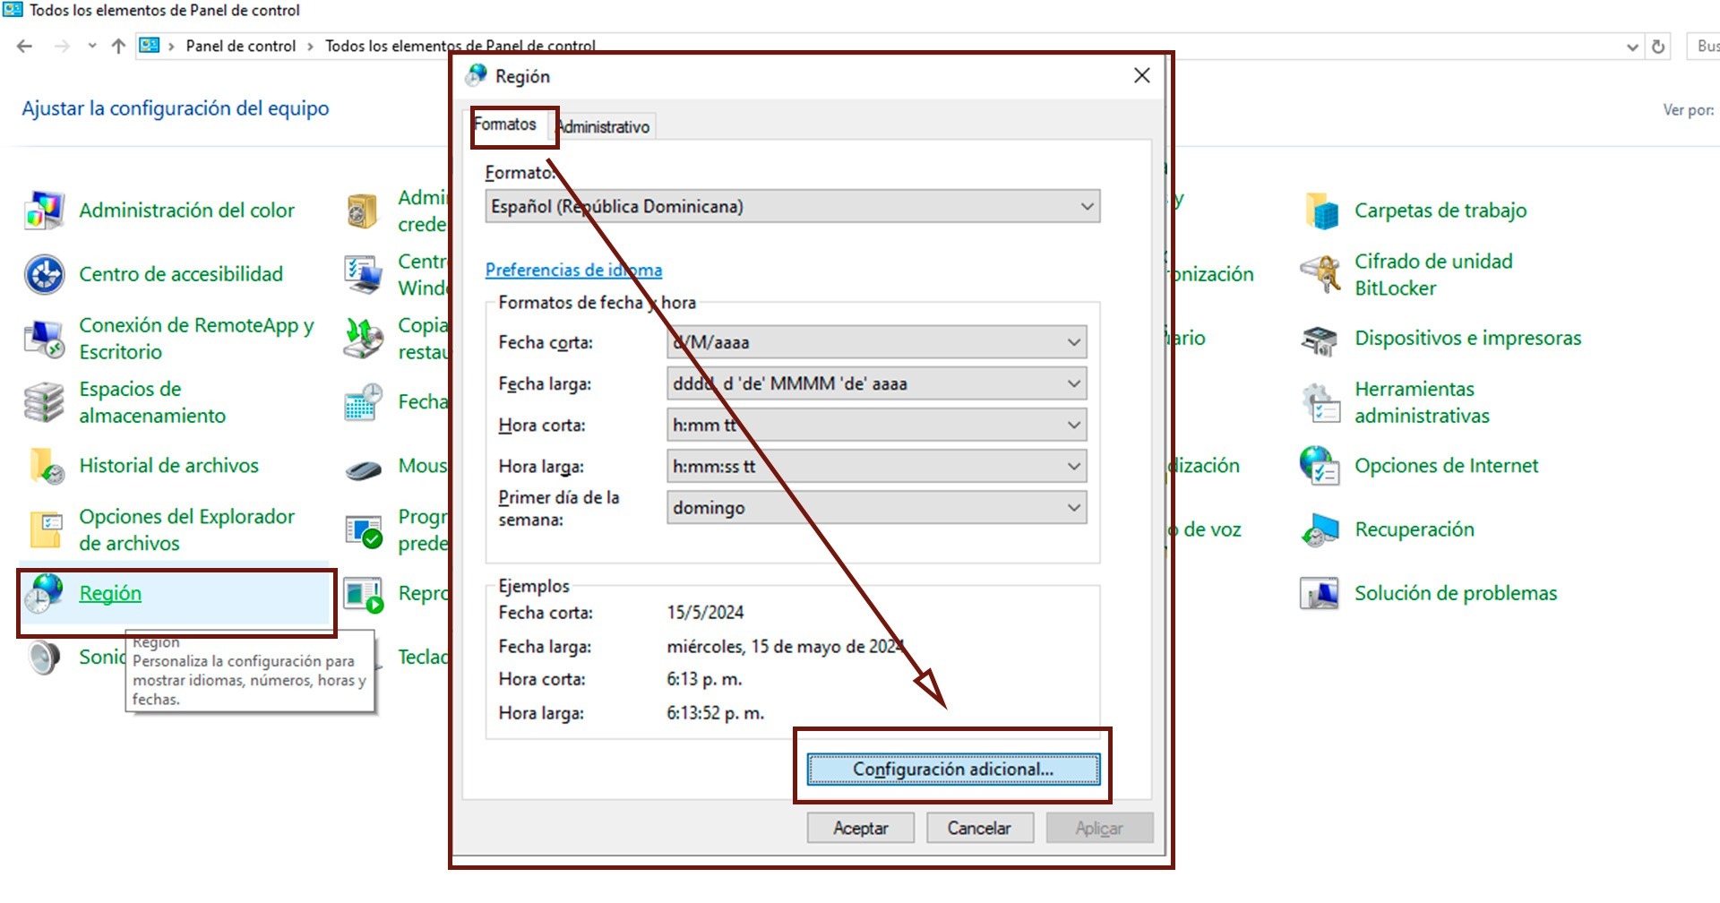Click the Configuración adicional button
Image resolution: width=1720 pixels, height=903 pixels.
pos(952,770)
